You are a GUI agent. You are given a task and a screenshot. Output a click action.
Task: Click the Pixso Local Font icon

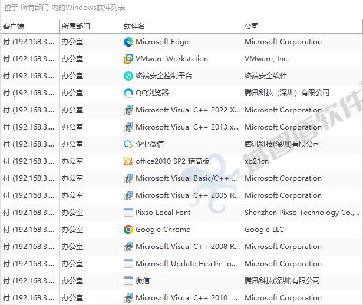coord(128,213)
